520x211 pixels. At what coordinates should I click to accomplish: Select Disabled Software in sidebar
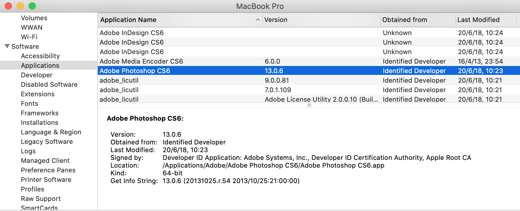(x=49, y=84)
